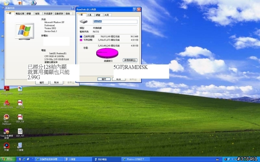Open the Start menu
The height and width of the screenshot is (162, 260).
pos(8,159)
